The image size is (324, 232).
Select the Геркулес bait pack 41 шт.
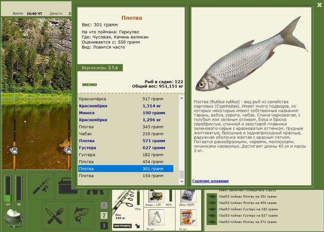click(x=188, y=217)
